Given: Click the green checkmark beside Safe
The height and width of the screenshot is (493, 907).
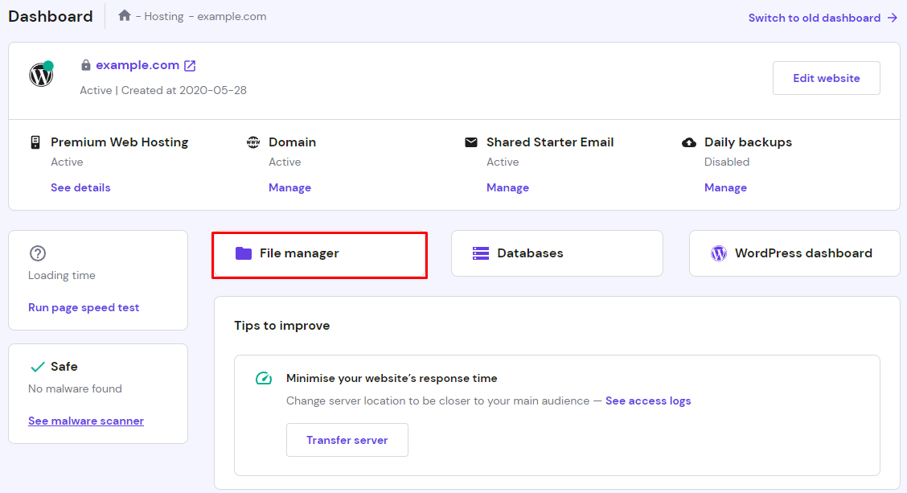Looking at the screenshot, I should click(x=37, y=366).
